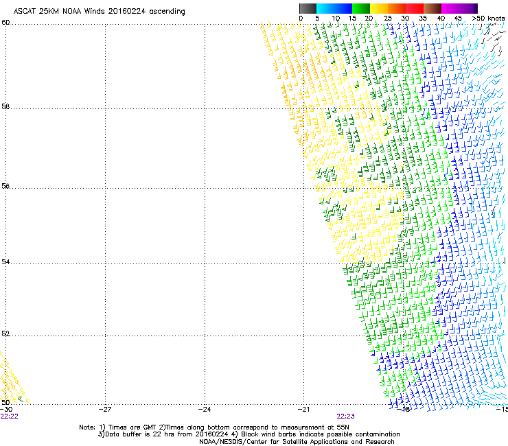Image resolution: width=508 pixels, height=446 pixels.
Task: Click the '>50 knots' legend label
Action: click(x=488, y=19)
